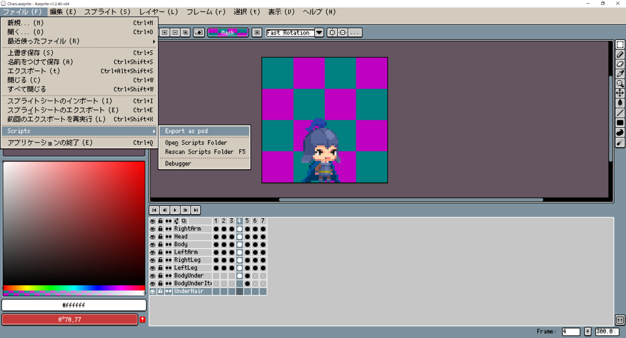Select the Rectangle tool
626x338 pixels.
620,122
